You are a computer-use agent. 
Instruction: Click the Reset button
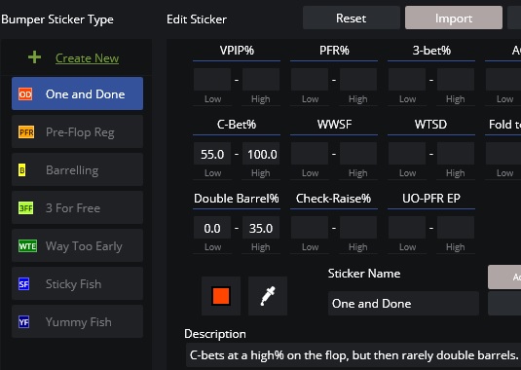click(x=352, y=18)
